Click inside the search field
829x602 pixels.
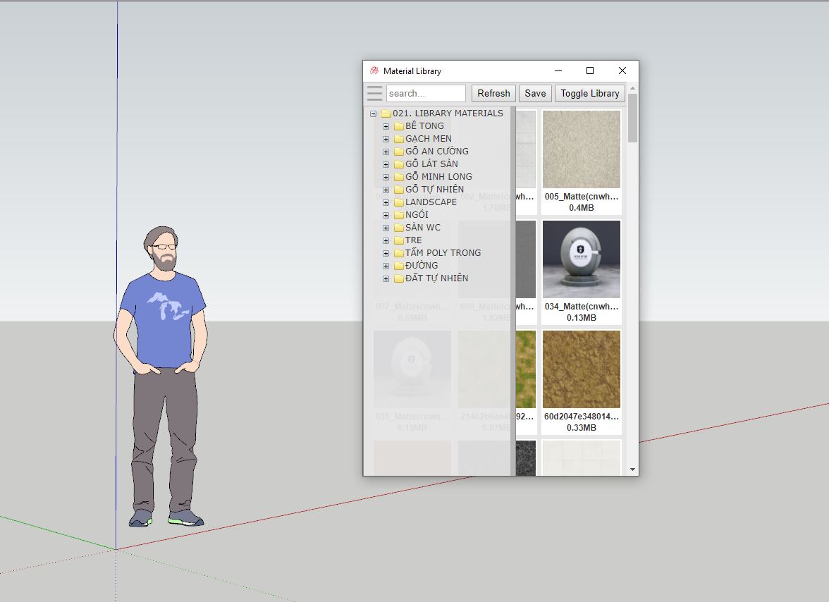[x=426, y=93]
